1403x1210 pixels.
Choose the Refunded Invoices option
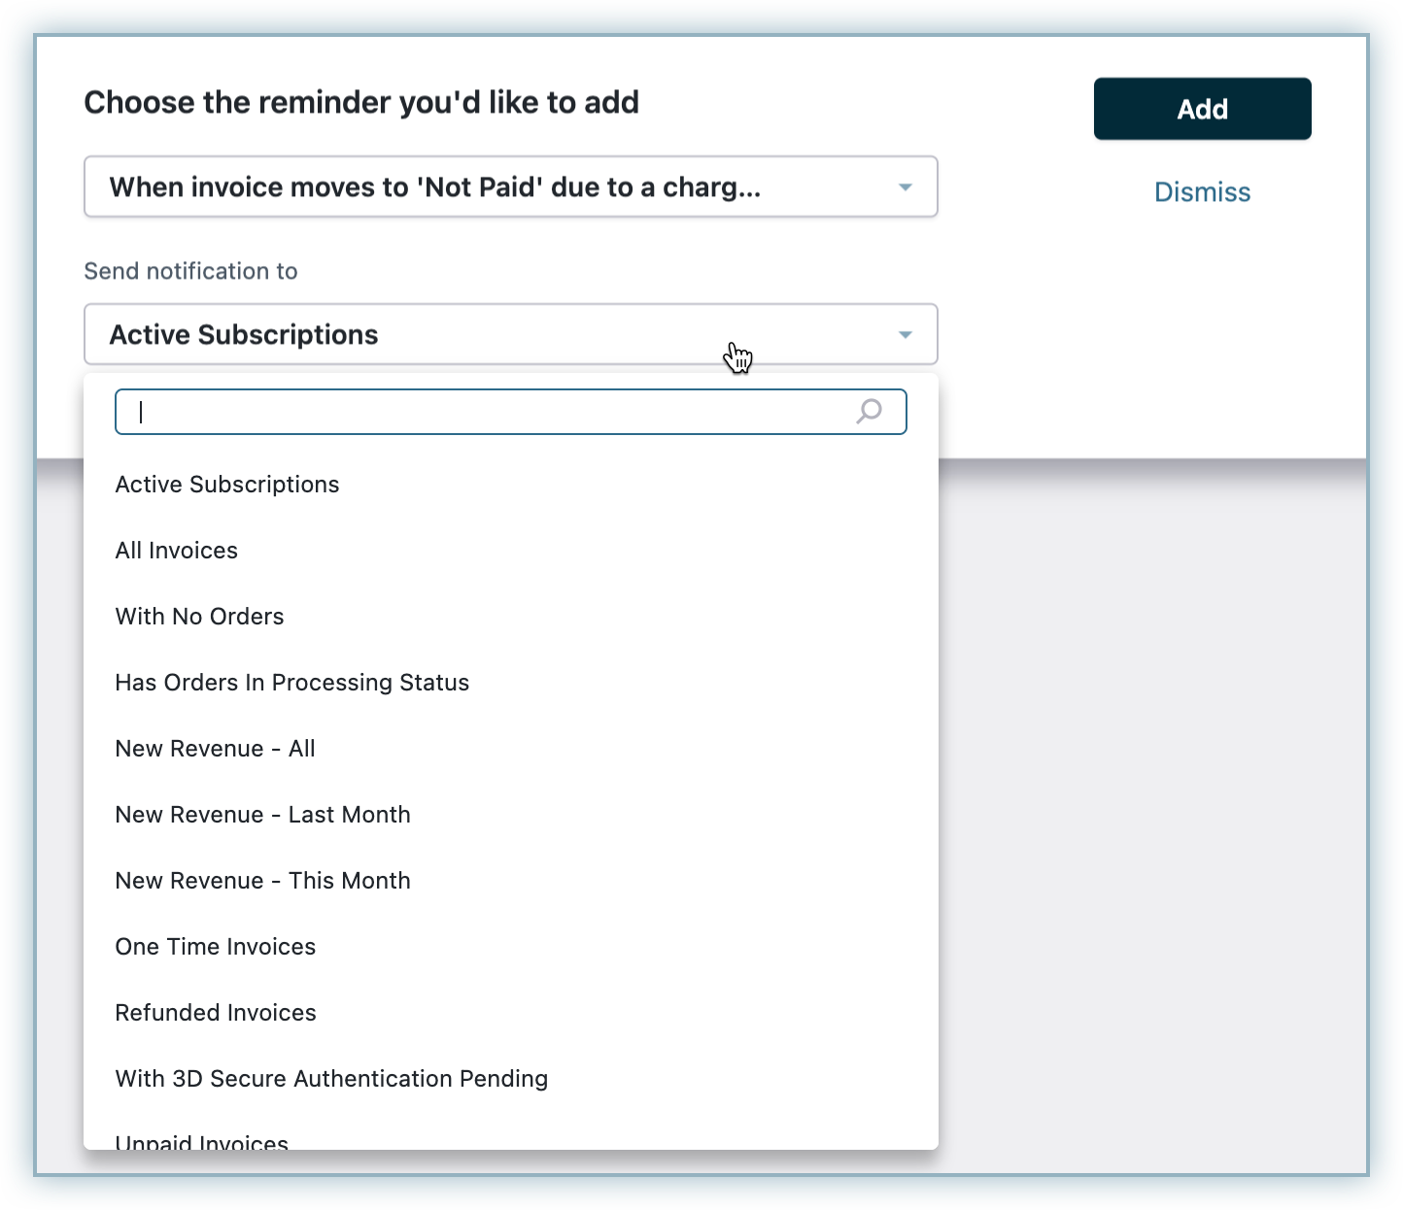pyautogui.click(x=216, y=1013)
